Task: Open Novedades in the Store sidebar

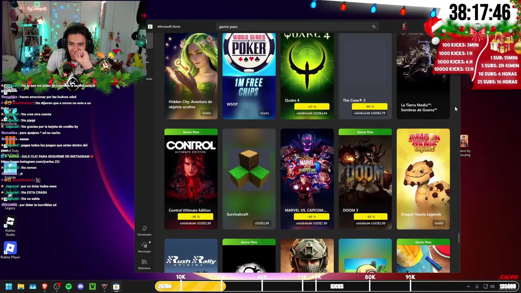Action: [144, 230]
